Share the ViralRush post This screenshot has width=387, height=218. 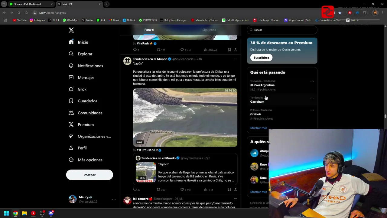pyautogui.click(x=236, y=50)
